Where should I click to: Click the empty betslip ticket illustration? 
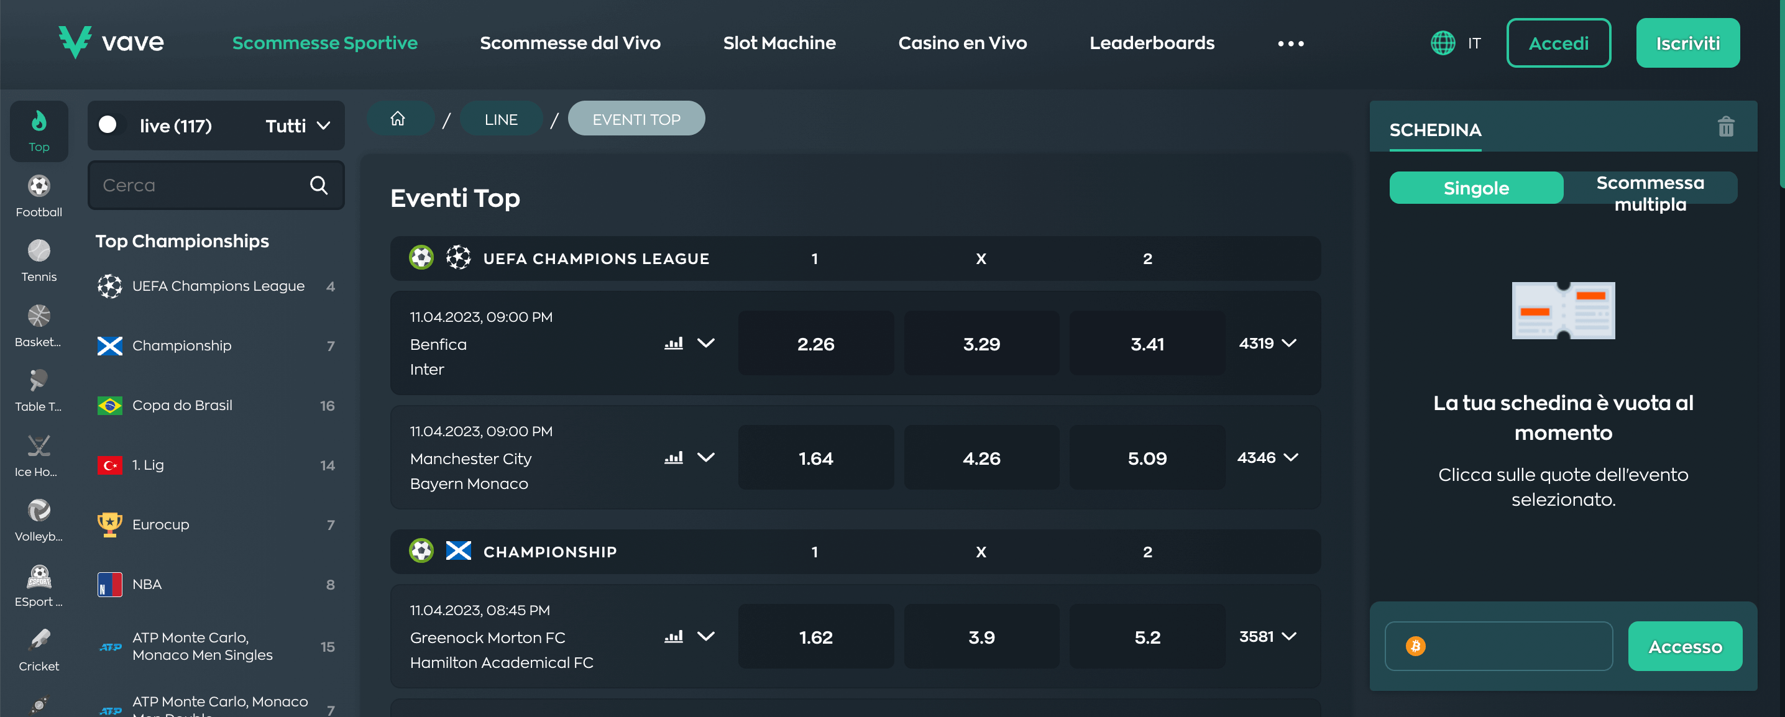1562,309
